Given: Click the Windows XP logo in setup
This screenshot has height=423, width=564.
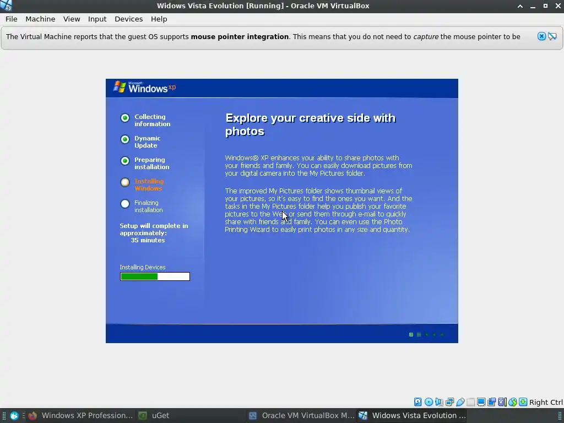Looking at the screenshot, I should [x=145, y=88].
